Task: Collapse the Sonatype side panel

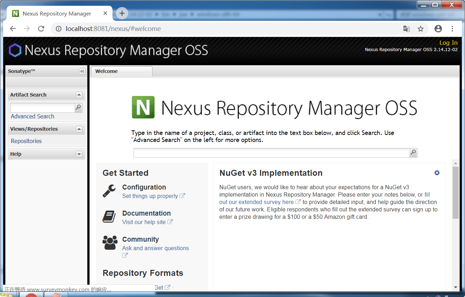Action: 82,71
